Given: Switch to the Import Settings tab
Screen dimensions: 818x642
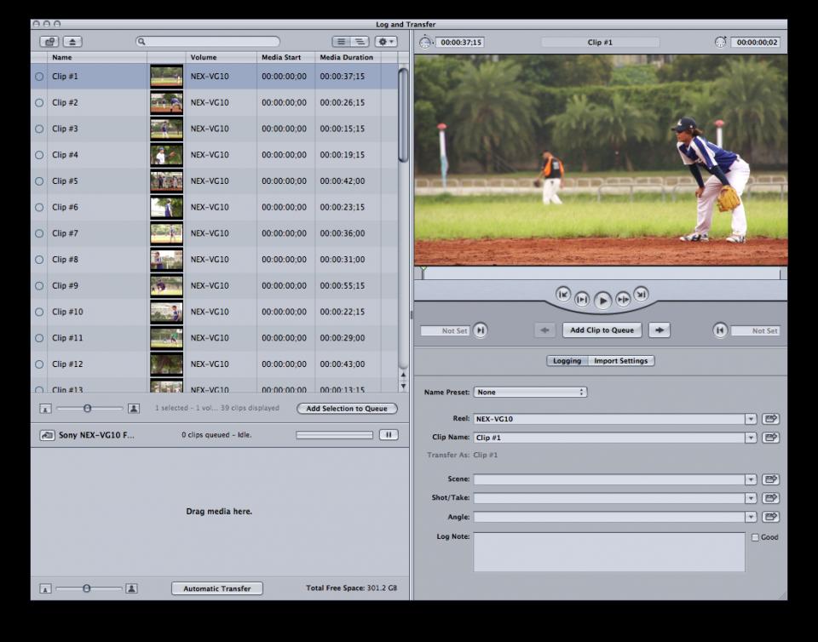Looking at the screenshot, I should pyautogui.click(x=621, y=361).
